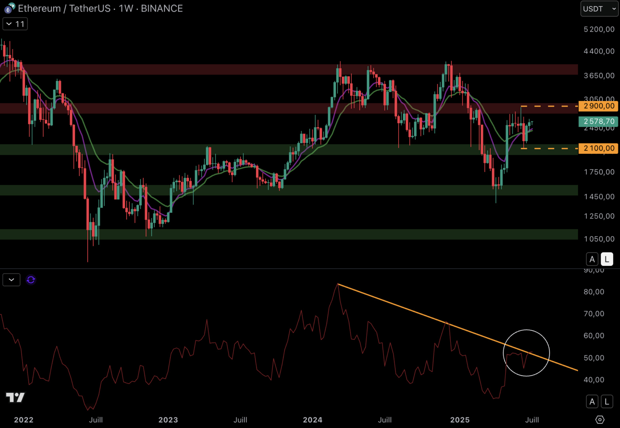Screen dimensions: 620x428
Task: Click the Ethereum symbol logo icon
Action: pyautogui.click(x=9, y=8)
